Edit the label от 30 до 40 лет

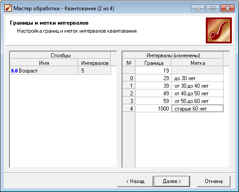point(198,86)
